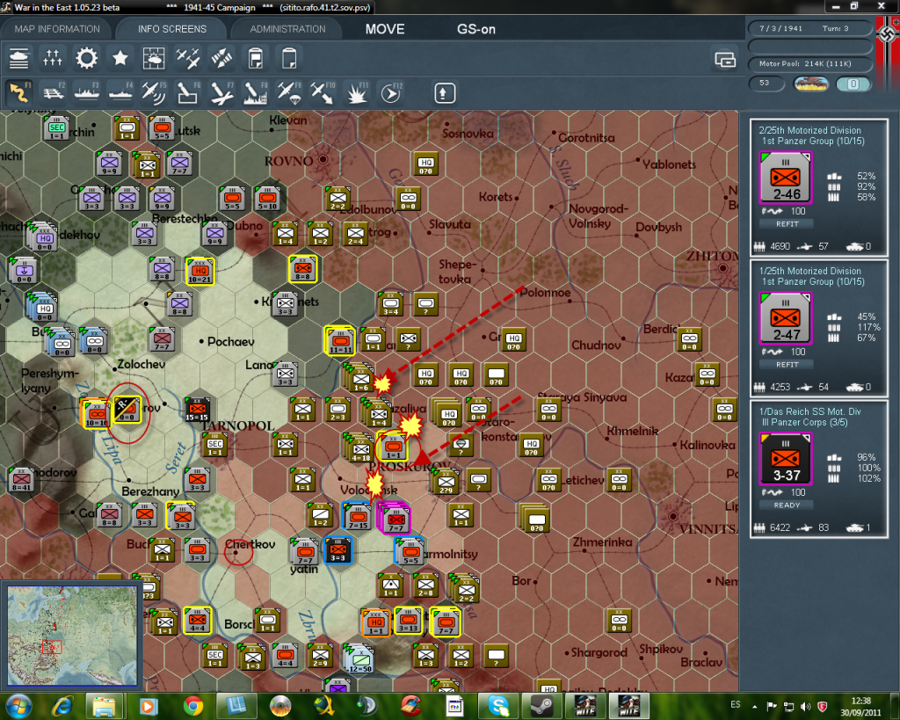Click the tank picture pill in status panel

point(810,84)
